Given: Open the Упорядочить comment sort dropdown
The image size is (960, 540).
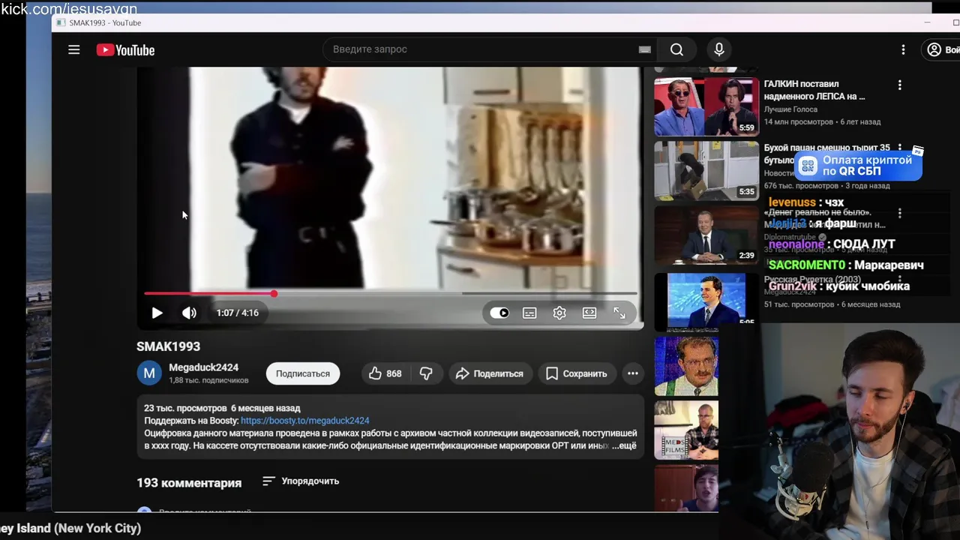Looking at the screenshot, I should [301, 481].
